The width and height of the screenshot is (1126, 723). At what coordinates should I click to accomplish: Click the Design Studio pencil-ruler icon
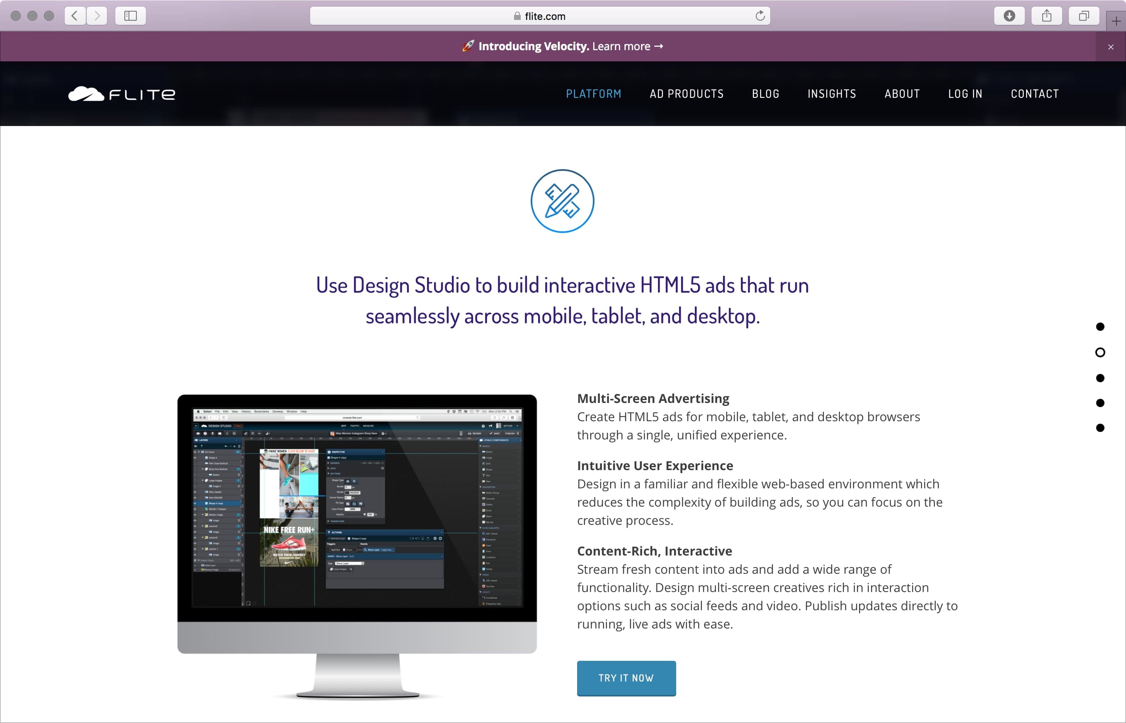coord(562,201)
